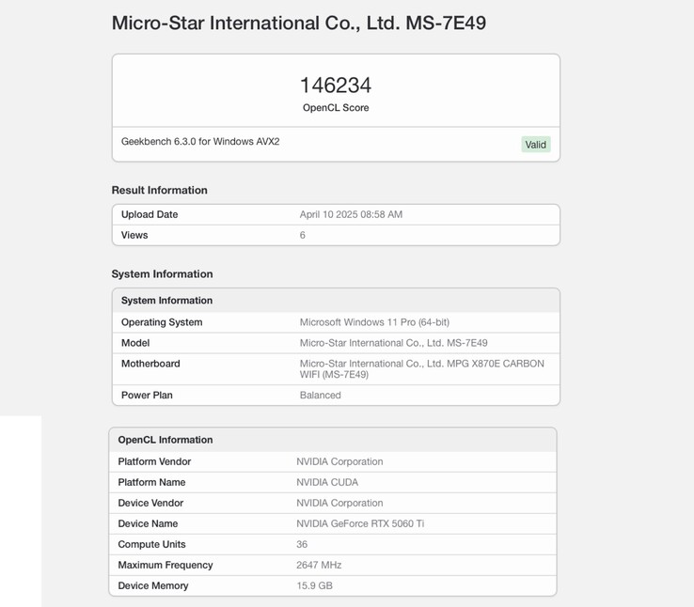Select the 2647 MHz maximum frequency value
694x607 pixels.
coord(319,565)
